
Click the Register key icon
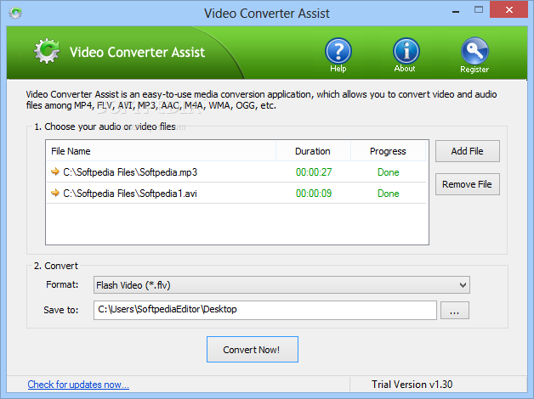point(474,52)
